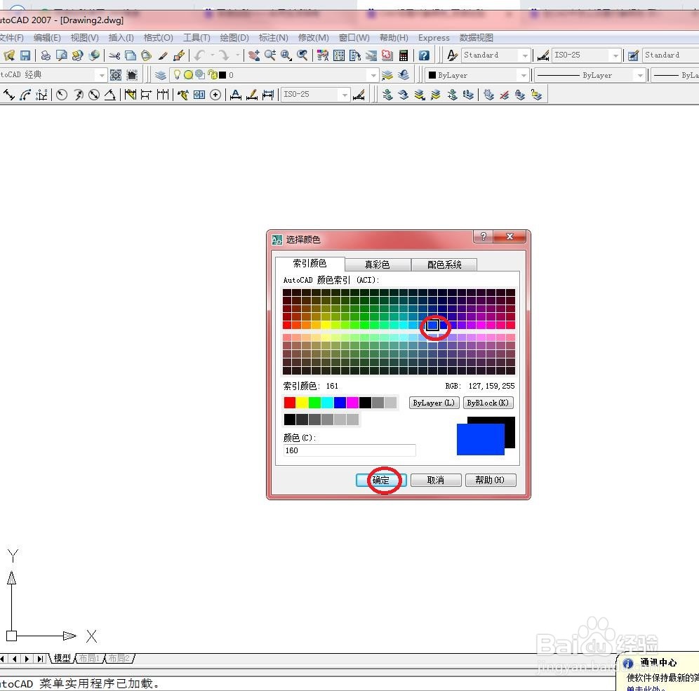Click the 确定 button
Image resolution: width=699 pixels, height=691 pixels.
[x=381, y=480]
